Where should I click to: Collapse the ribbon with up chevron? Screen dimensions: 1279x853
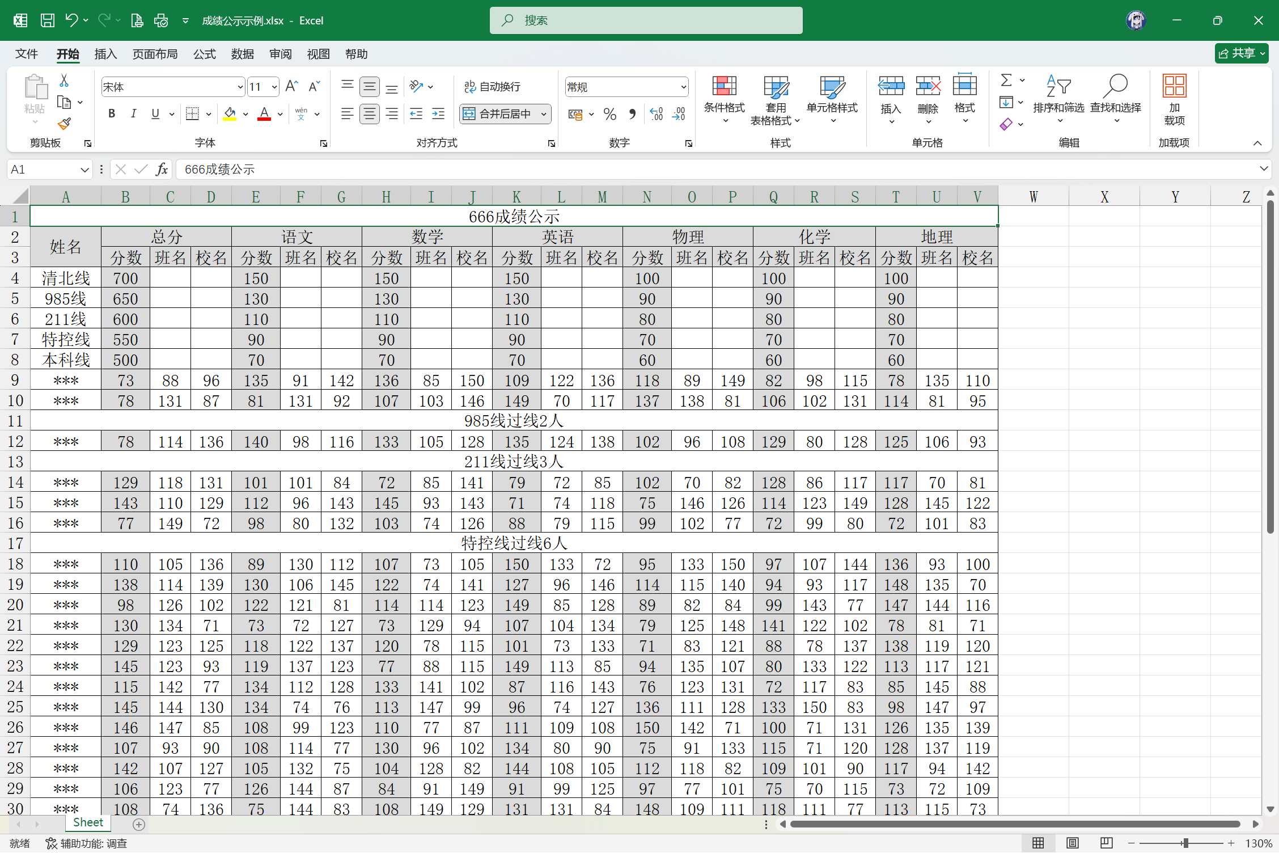point(1257,143)
